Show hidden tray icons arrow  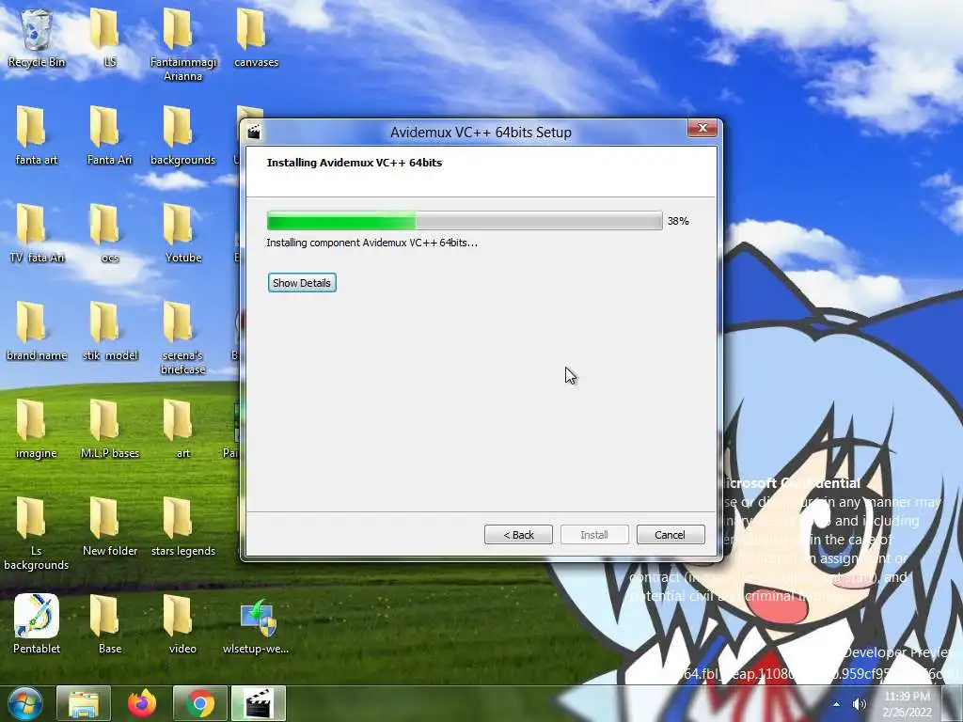(836, 704)
